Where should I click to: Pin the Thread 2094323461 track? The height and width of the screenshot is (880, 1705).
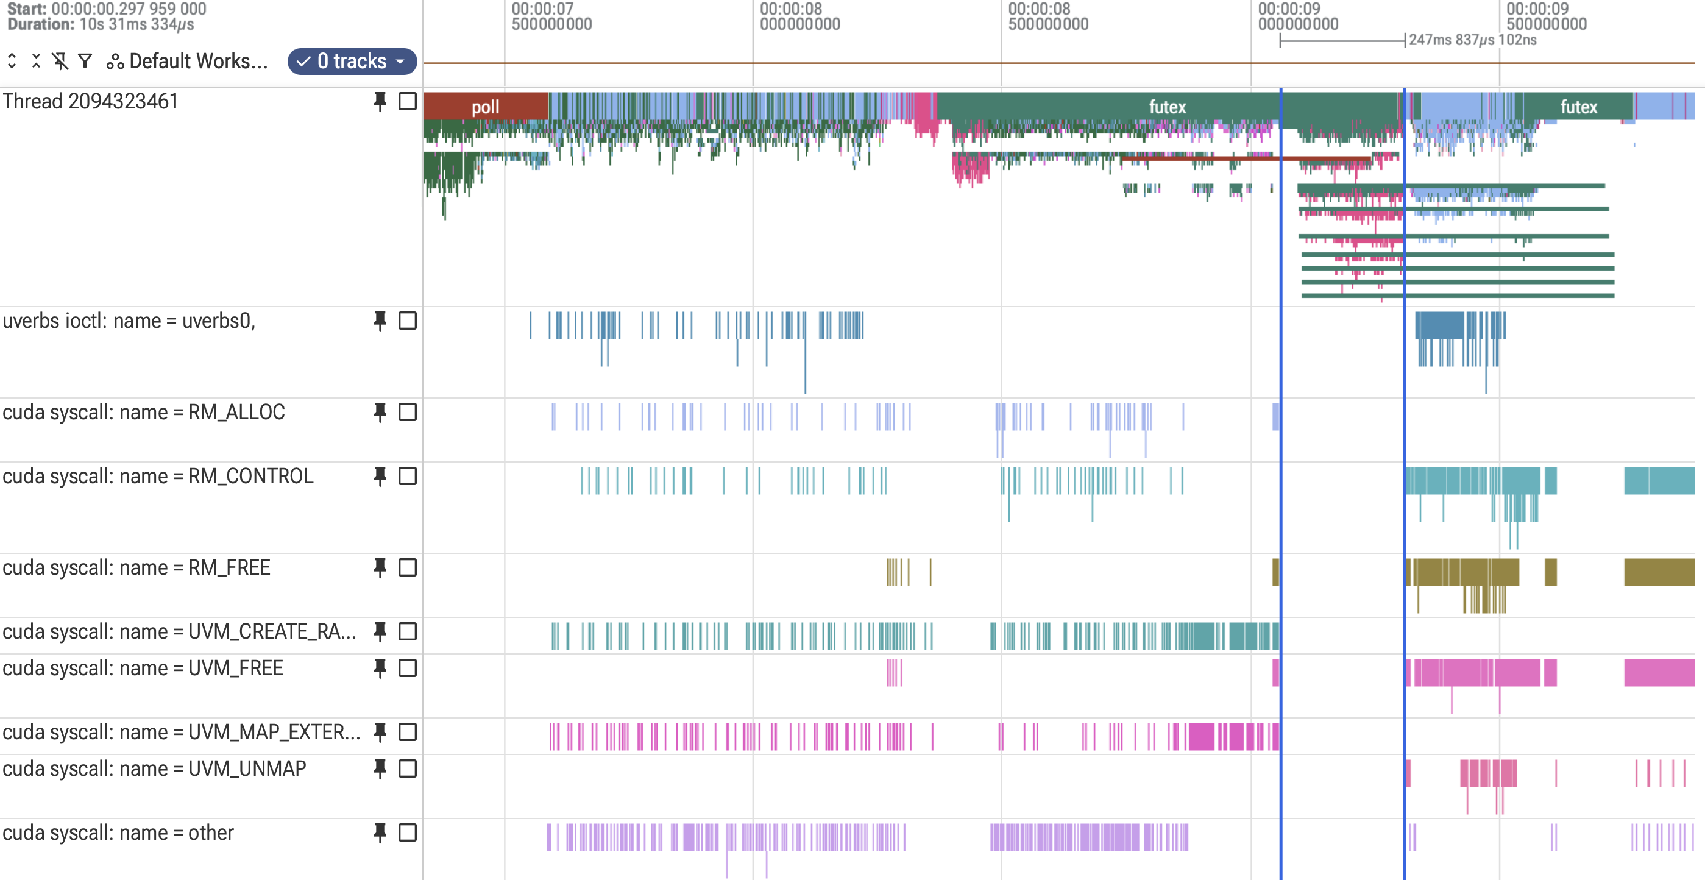[x=380, y=101]
